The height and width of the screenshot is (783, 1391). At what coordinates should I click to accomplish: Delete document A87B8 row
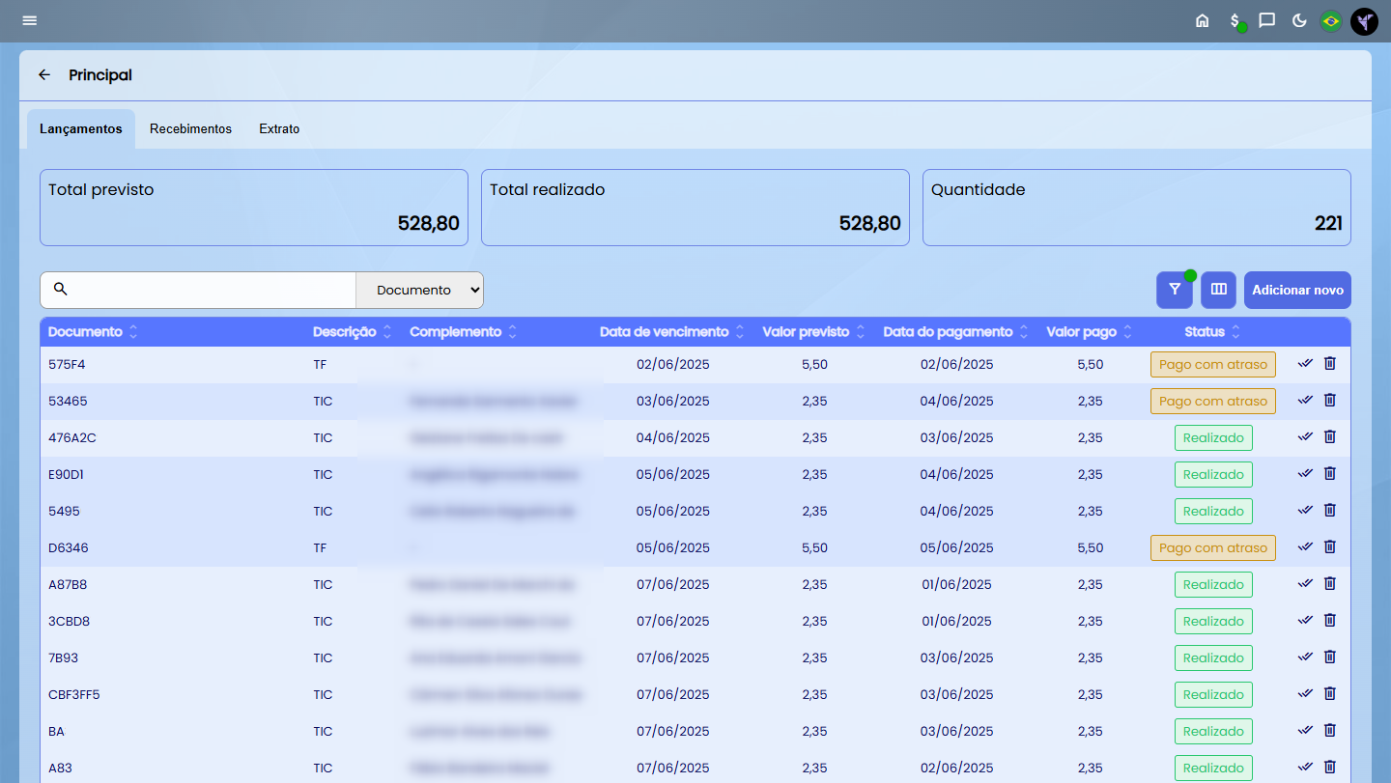point(1330,583)
